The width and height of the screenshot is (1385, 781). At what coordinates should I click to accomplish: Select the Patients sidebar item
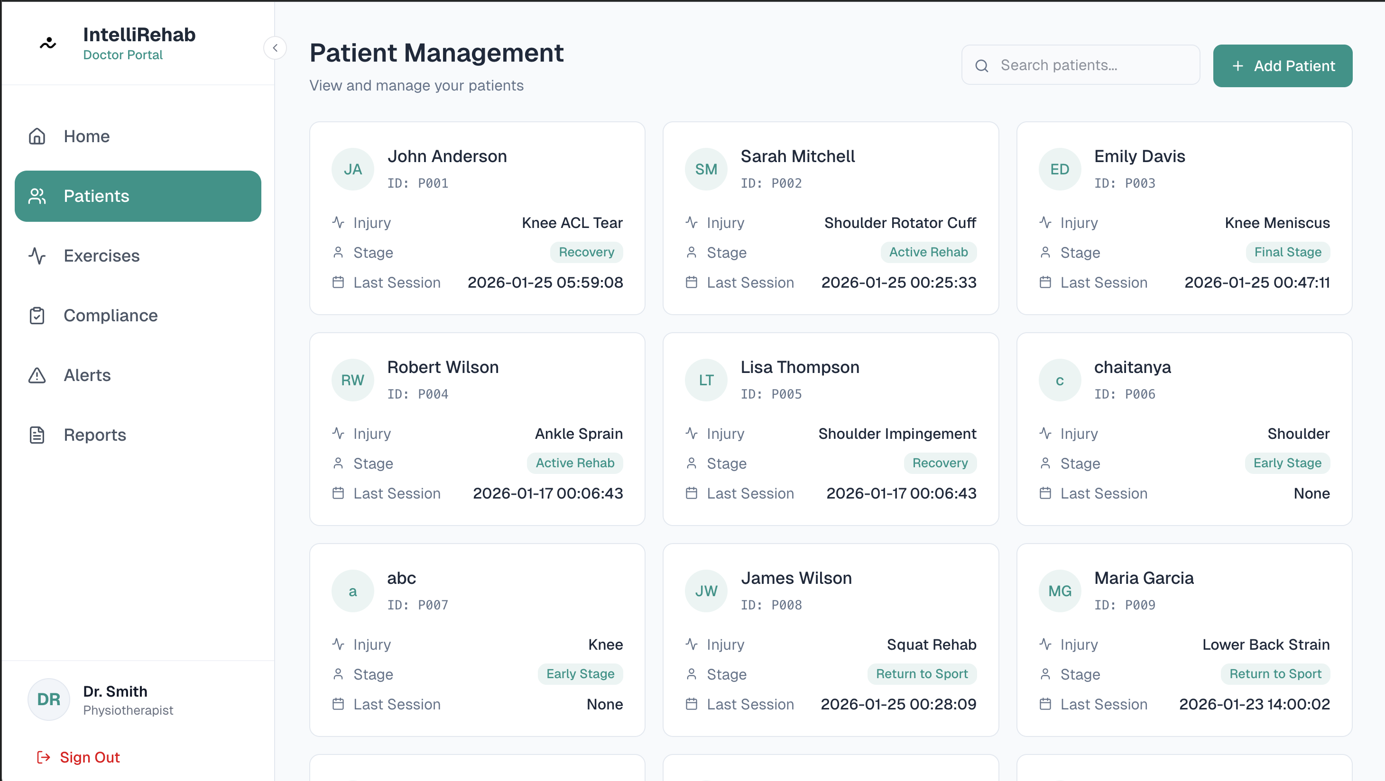point(138,196)
